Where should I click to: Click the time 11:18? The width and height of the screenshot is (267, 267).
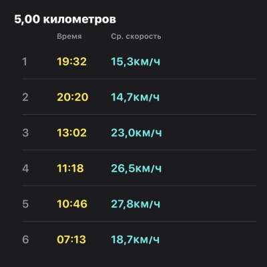pos(70,168)
